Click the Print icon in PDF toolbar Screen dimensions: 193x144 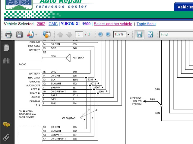pos(8,34)
